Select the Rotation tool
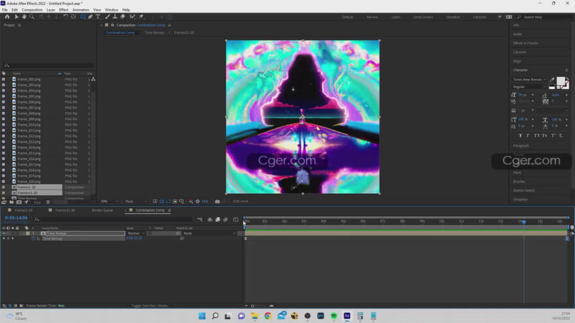This screenshot has width=575, height=323. (65, 17)
